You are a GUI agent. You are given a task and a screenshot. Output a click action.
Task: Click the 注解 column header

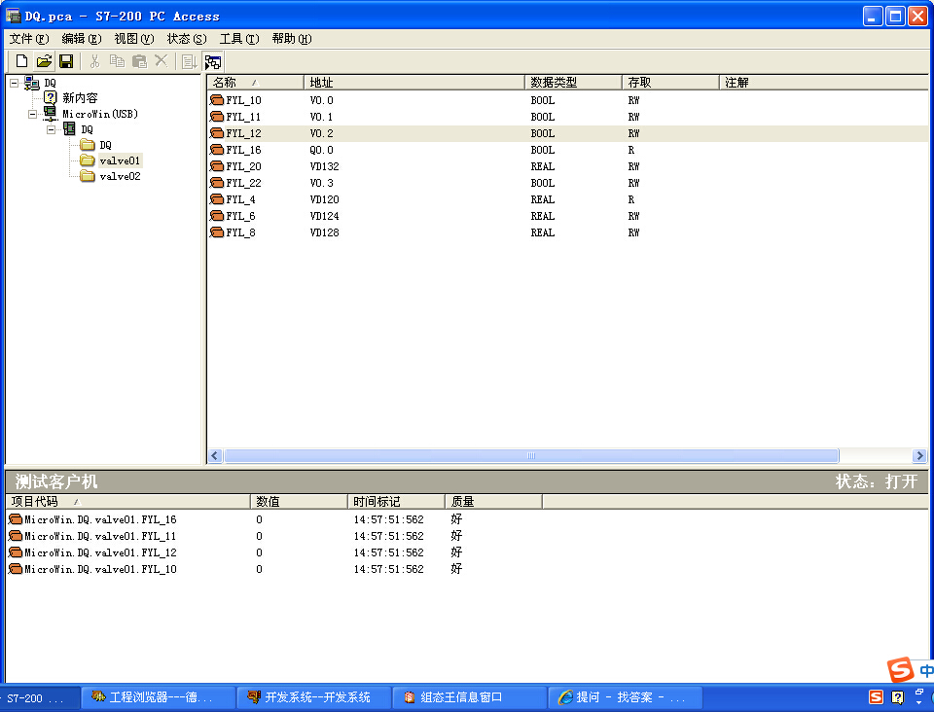(x=824, y=82)
